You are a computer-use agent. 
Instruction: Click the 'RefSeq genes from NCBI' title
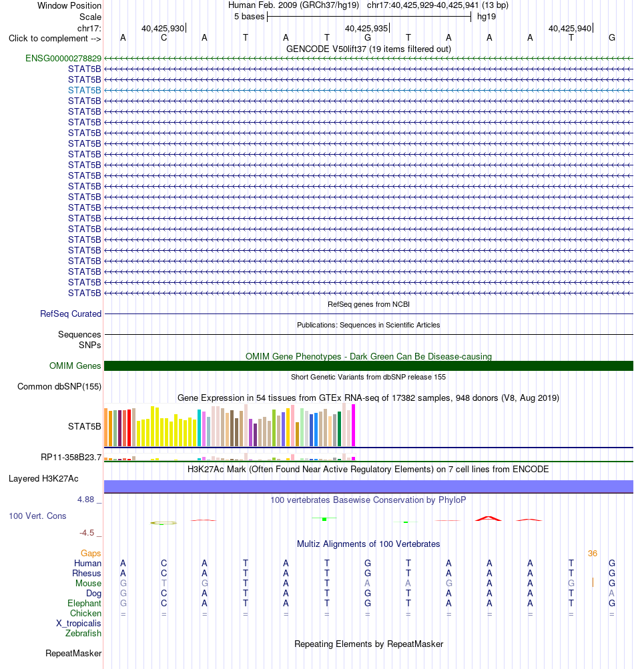368,304
